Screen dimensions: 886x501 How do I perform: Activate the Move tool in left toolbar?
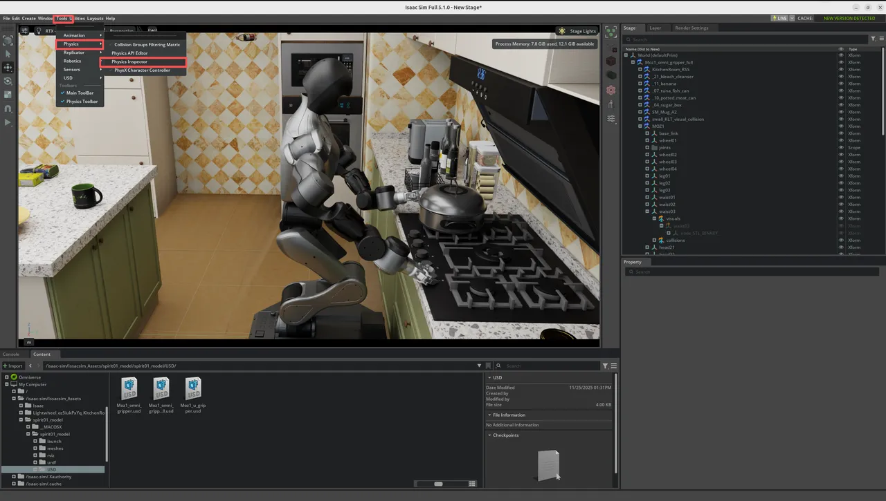coord(8,68)
